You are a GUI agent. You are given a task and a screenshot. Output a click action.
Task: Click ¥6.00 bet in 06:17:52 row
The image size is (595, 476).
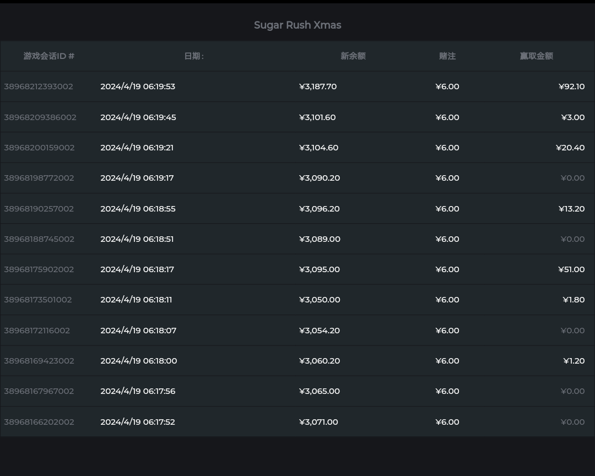447,422
